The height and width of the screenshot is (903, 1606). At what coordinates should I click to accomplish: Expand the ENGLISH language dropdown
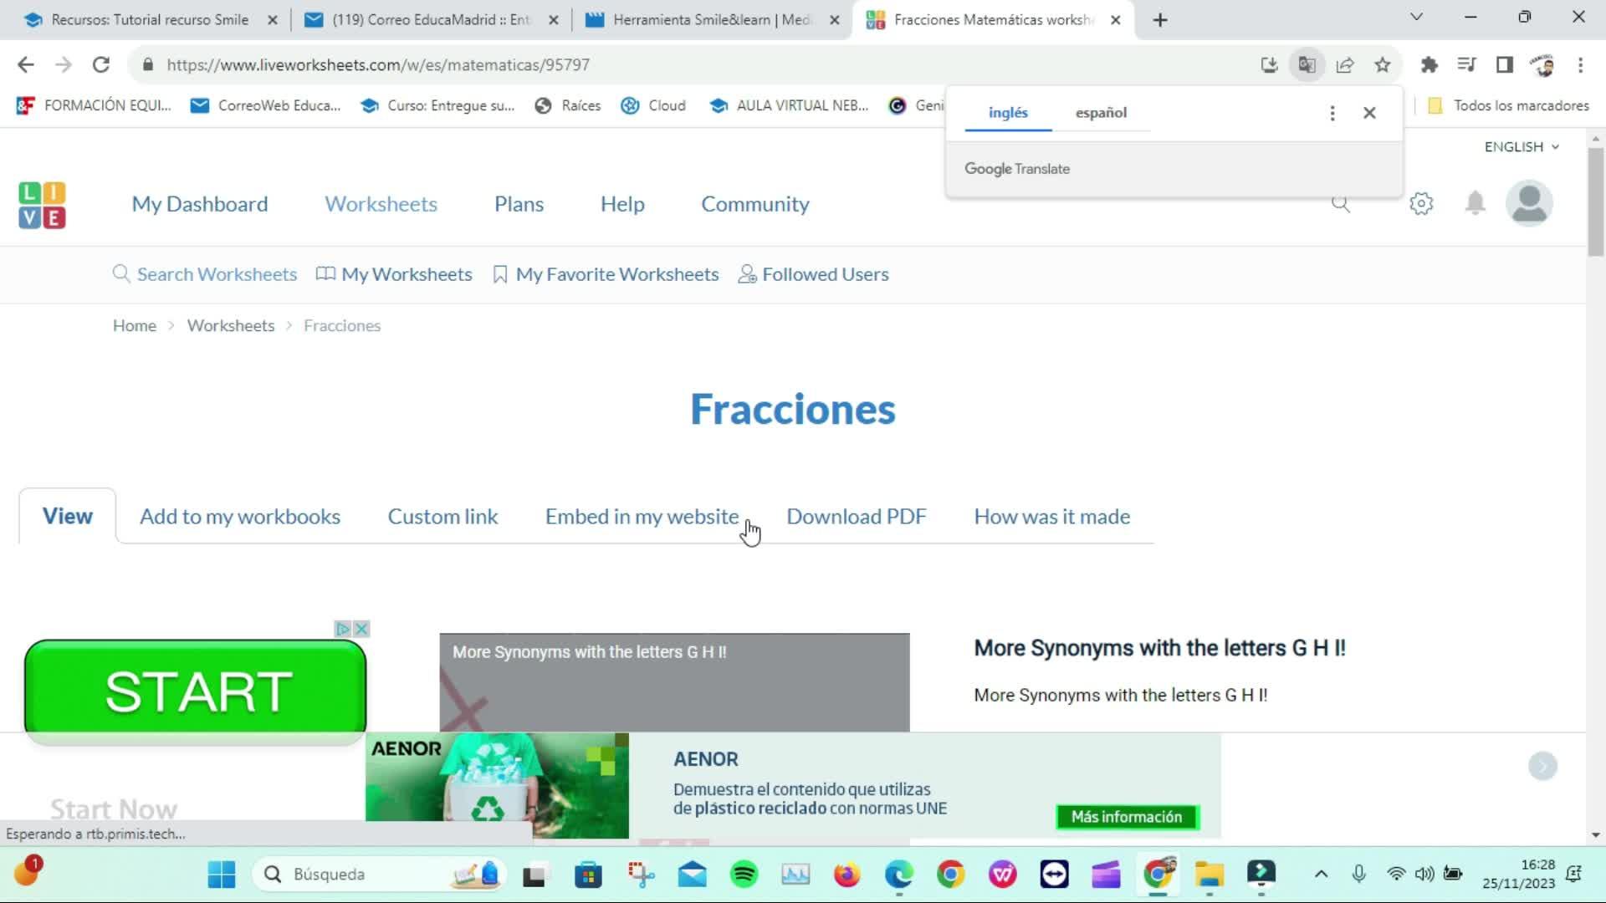pyautogui.click(x=1522, y=147)
